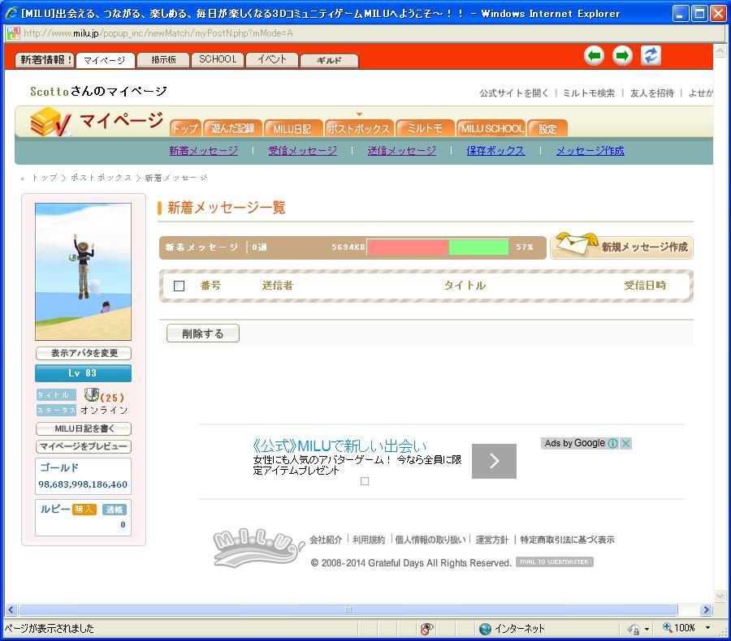Open the 100% zoom level dropdown

[x=707, y=629]
